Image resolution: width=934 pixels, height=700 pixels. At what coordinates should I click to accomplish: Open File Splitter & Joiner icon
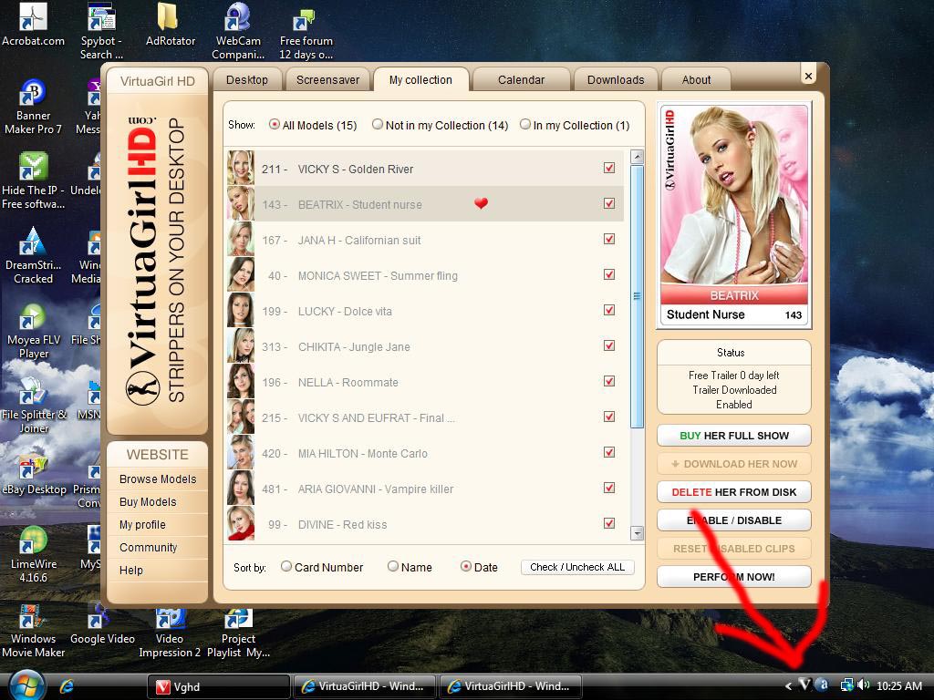[x=34, y=406]
